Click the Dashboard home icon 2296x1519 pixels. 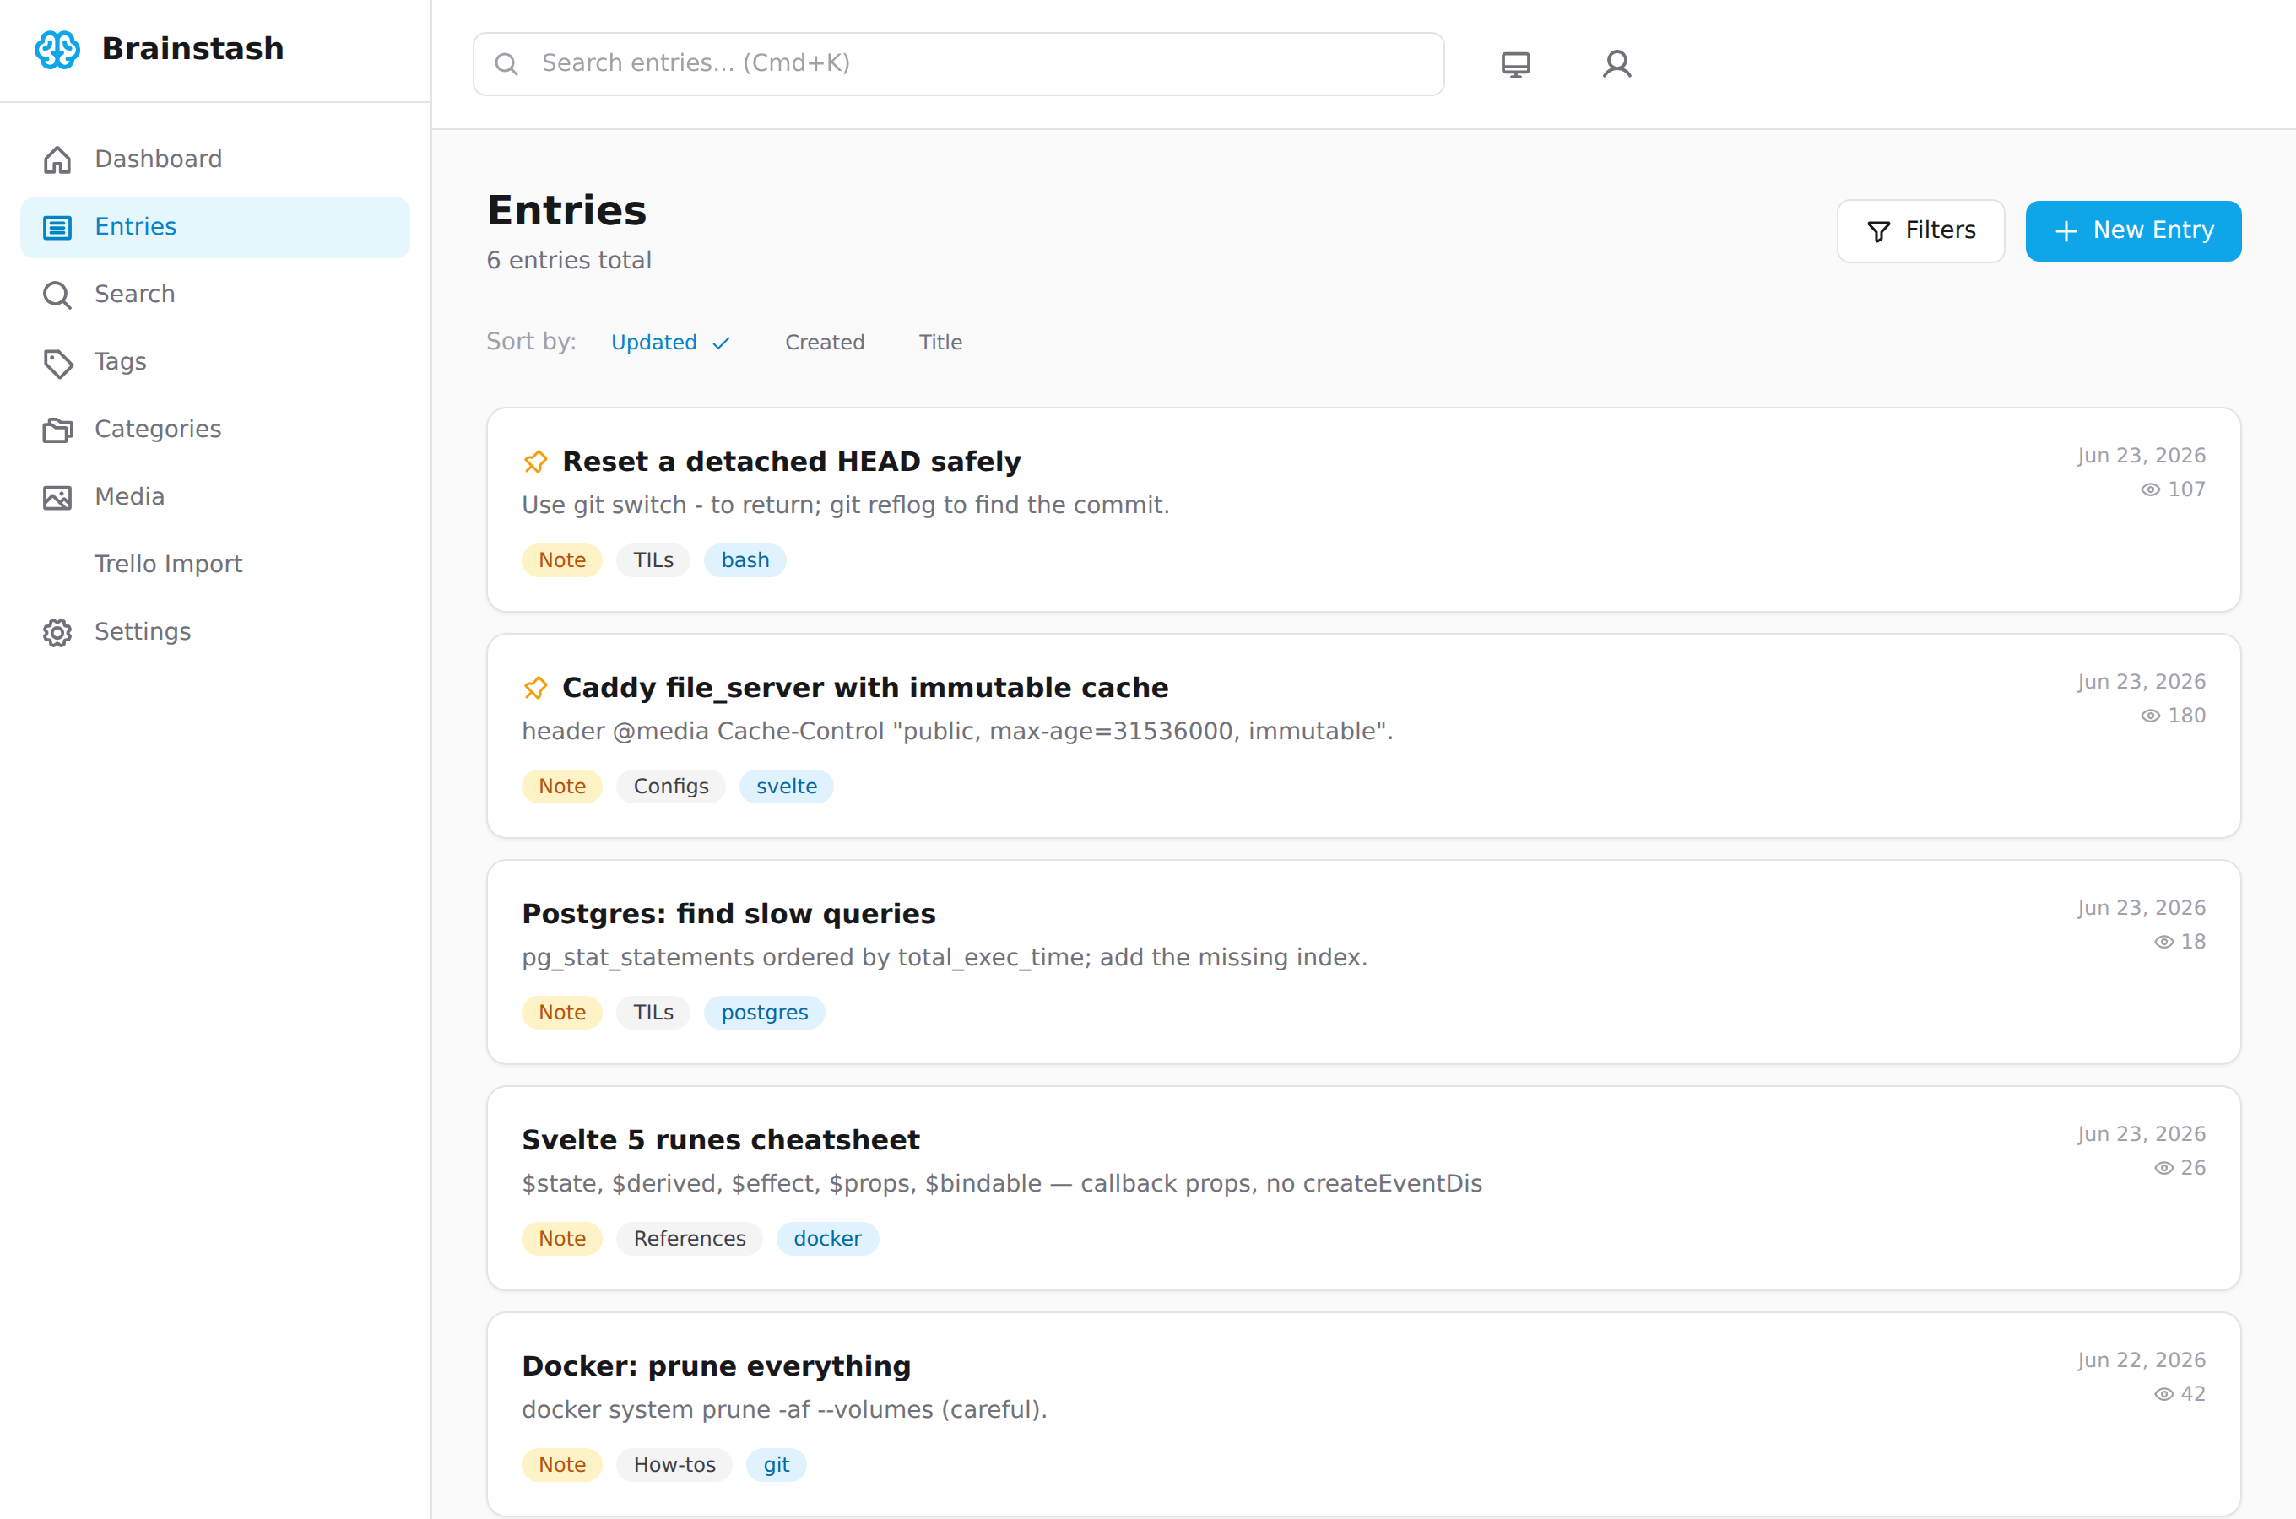pyautogui.click(x=57, y=159)
